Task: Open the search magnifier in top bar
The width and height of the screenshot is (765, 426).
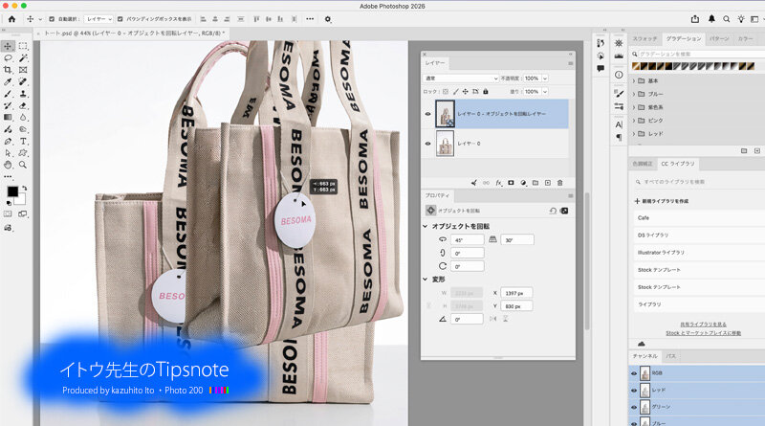Action: [727, 19]
